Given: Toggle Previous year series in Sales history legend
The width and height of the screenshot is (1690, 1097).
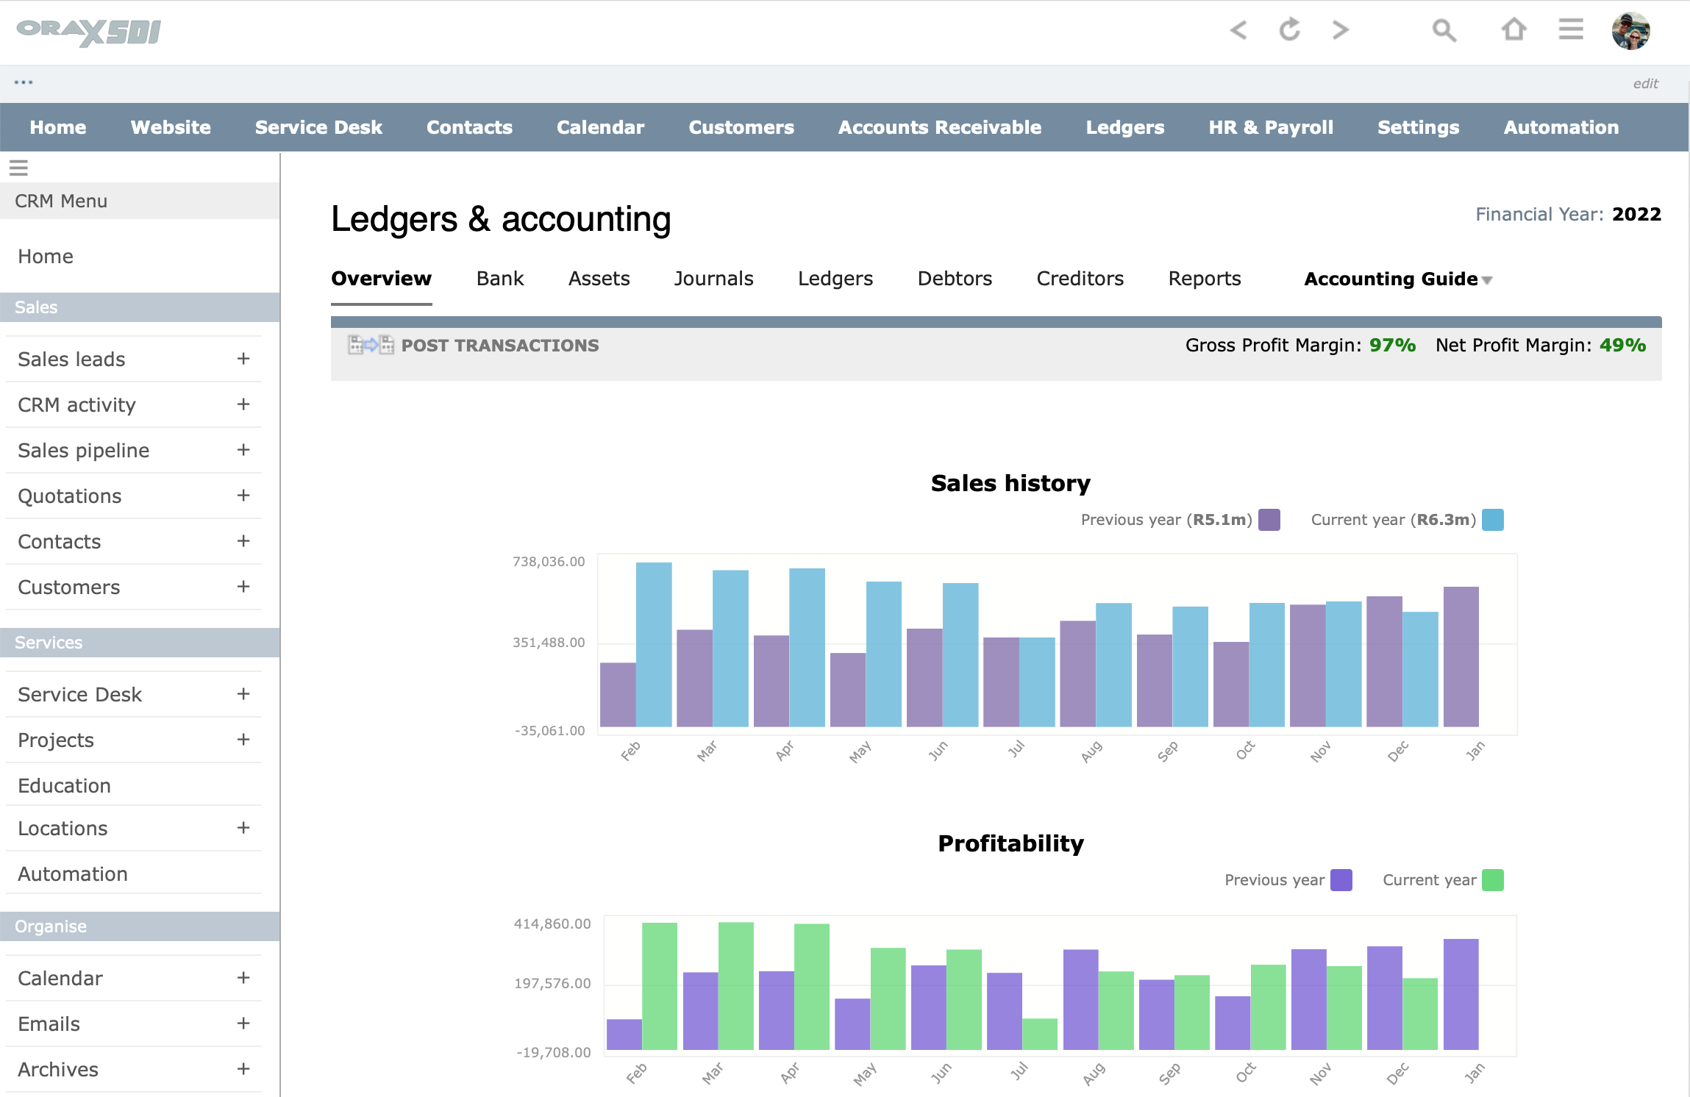Looking at the screenshot, I should tap(1268, 520).
